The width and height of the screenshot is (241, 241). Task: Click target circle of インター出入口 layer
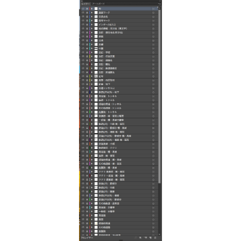[153, 25]
